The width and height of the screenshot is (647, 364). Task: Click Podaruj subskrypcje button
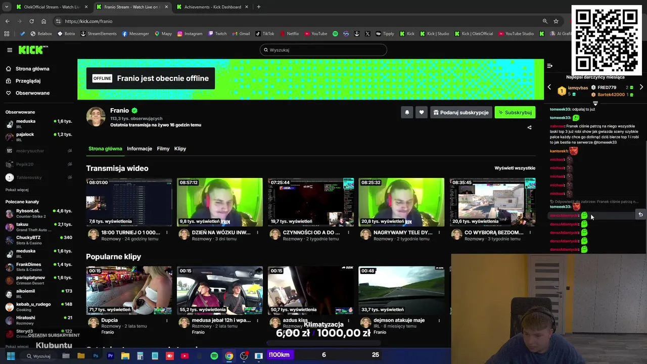click(460, 113)
